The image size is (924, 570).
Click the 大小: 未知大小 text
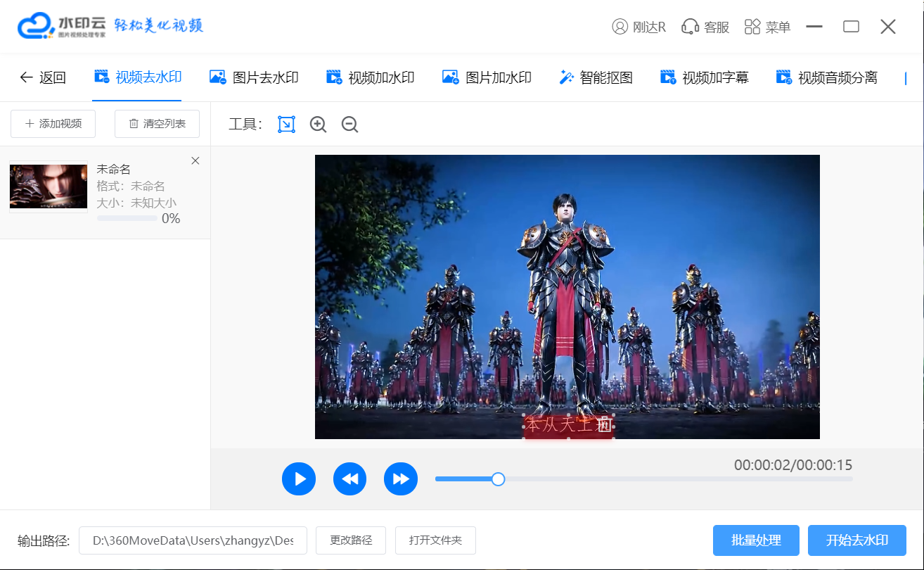click(x=136, y=203)
